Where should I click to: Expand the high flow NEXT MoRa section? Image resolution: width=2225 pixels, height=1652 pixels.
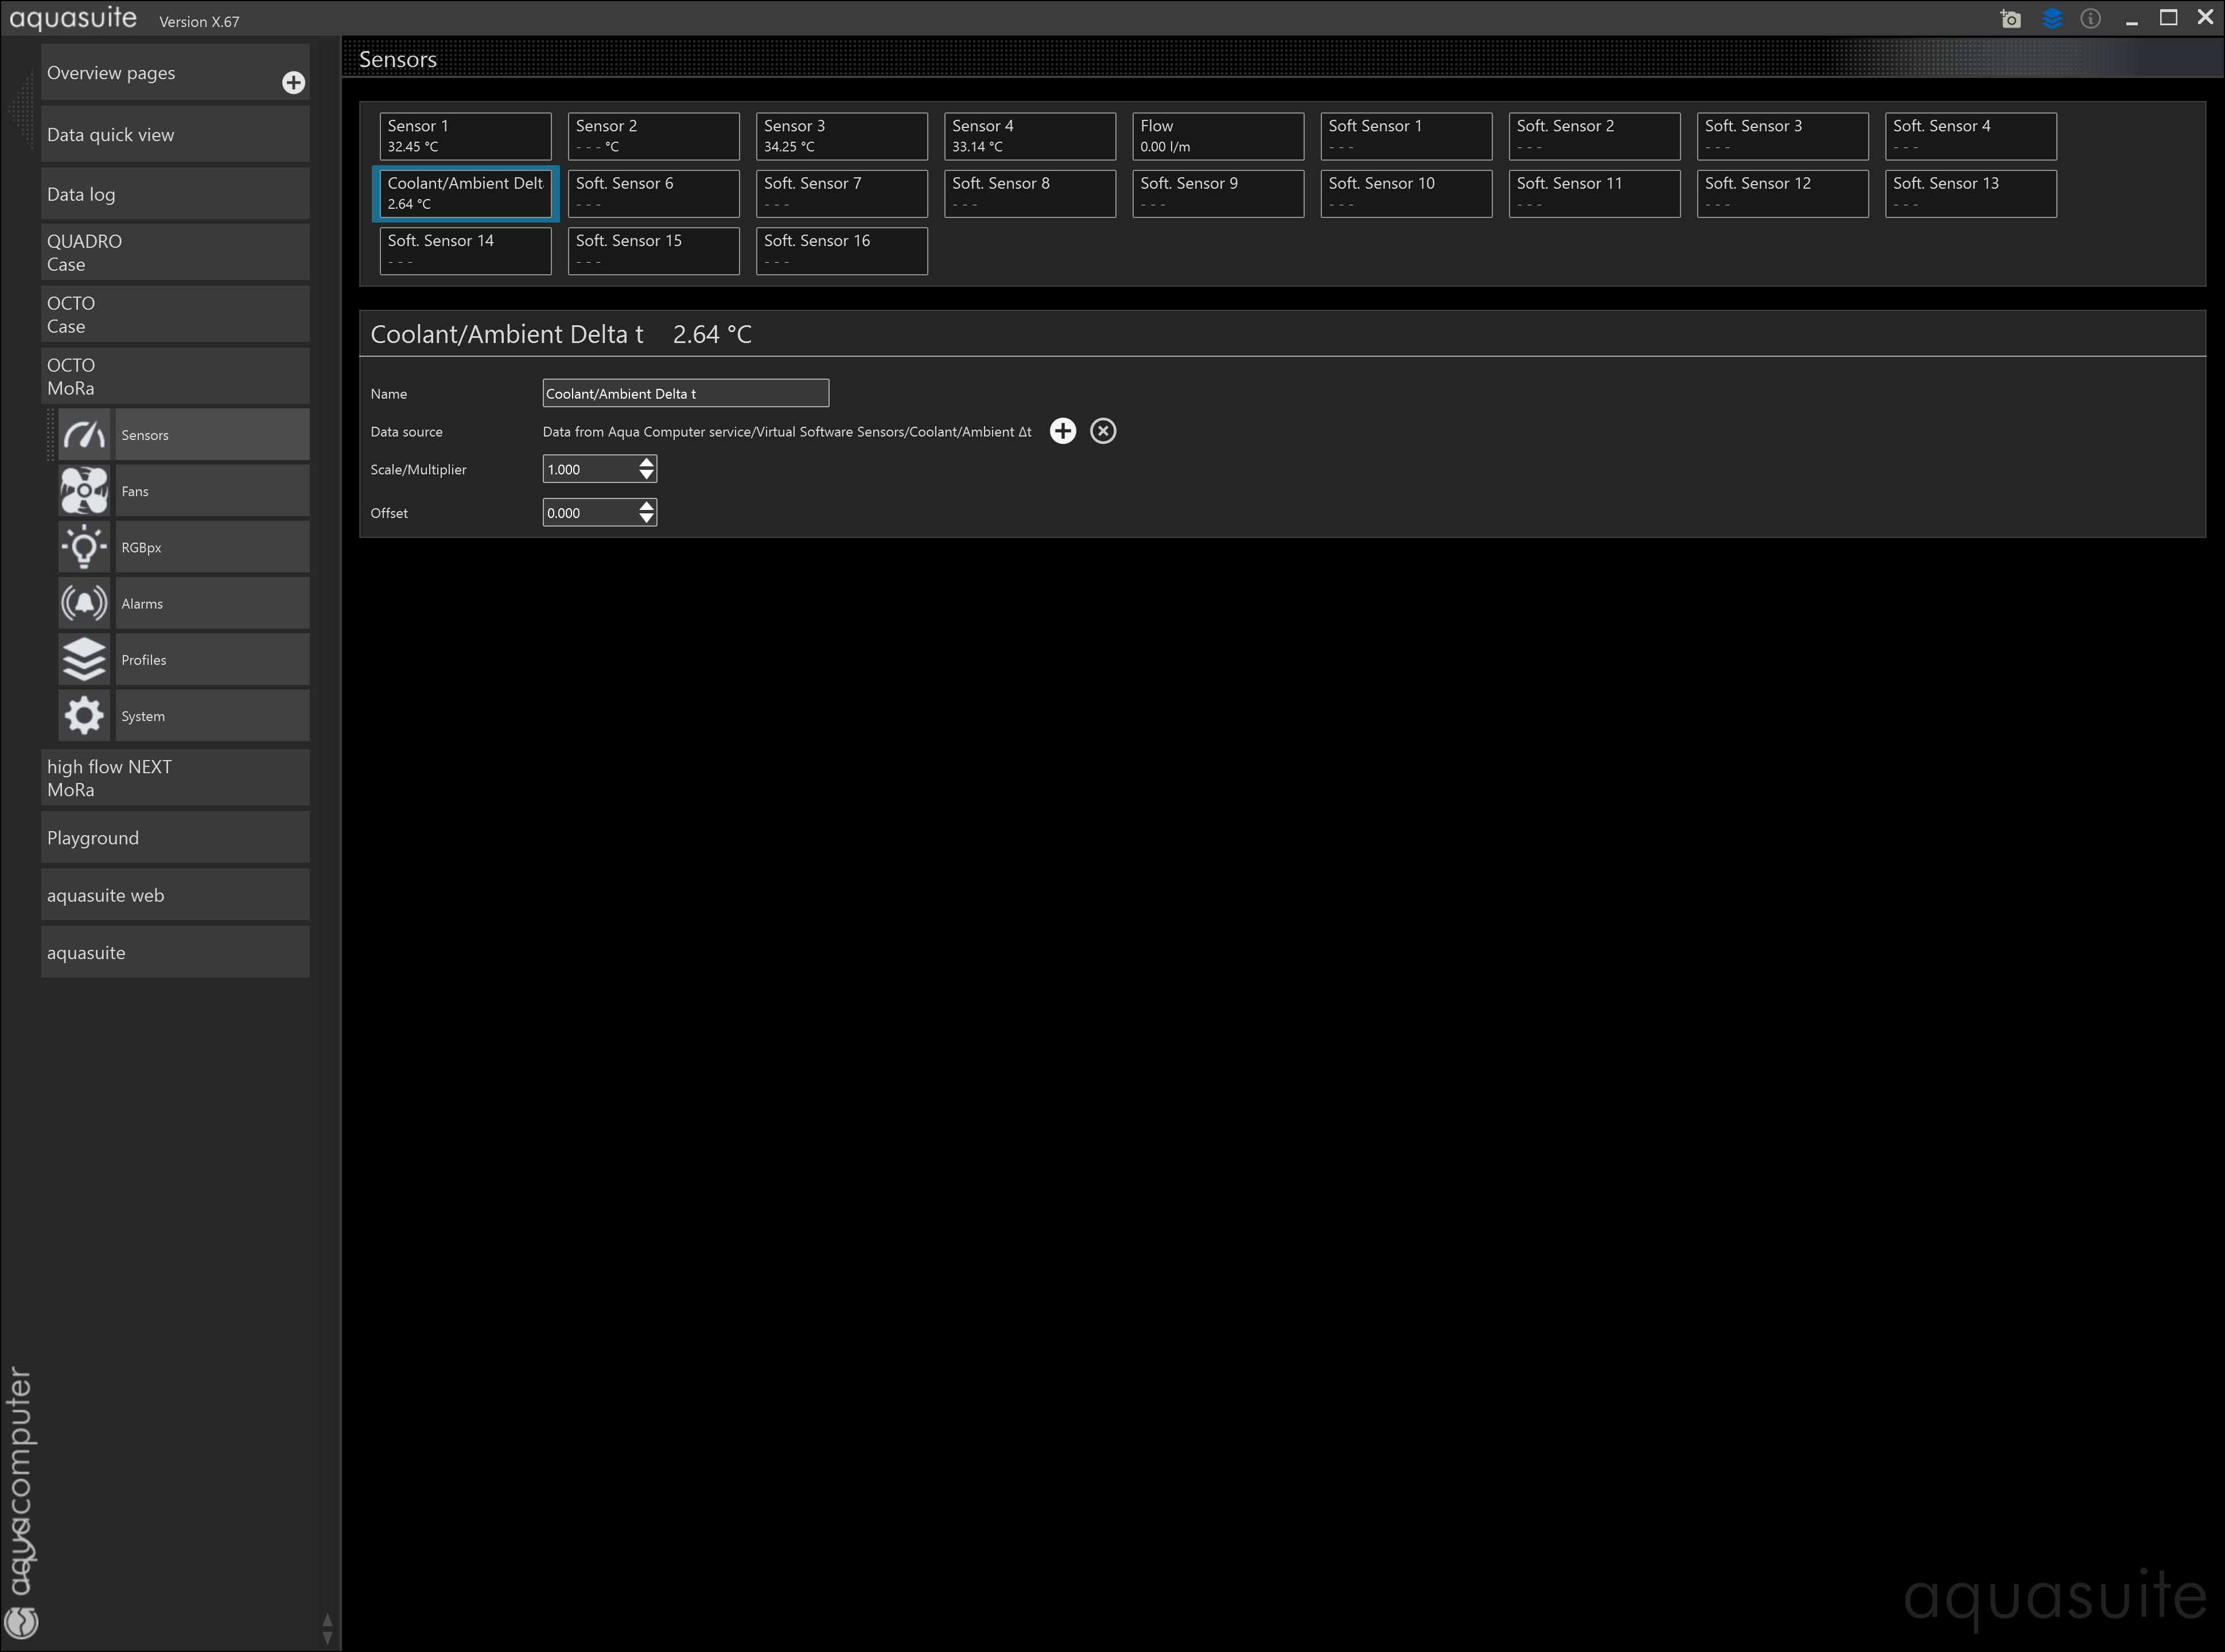point(175,778)
